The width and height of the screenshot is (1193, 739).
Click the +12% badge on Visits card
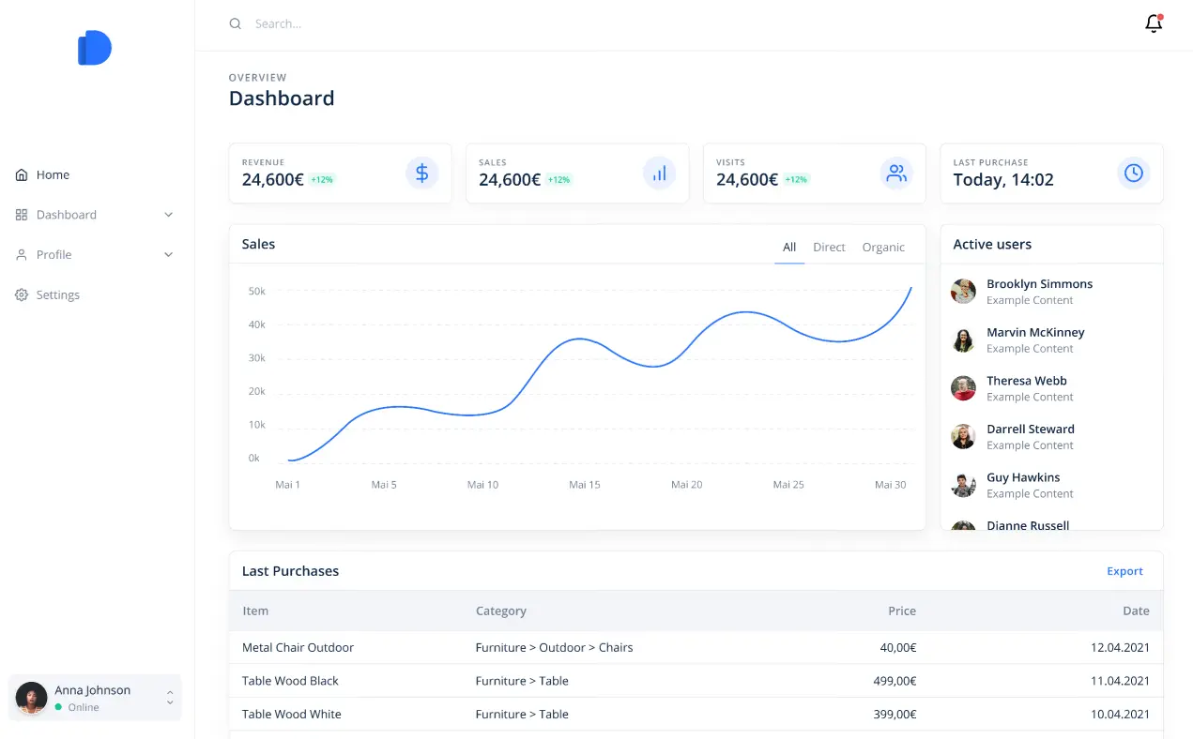797,179
